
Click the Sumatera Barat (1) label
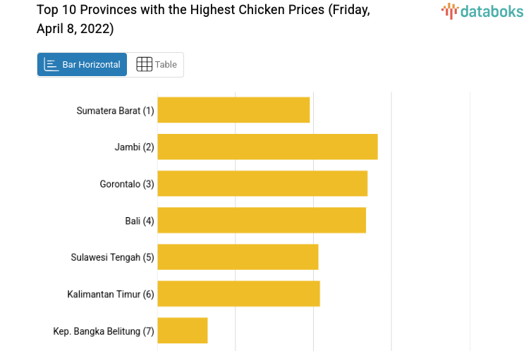point(115,111)
